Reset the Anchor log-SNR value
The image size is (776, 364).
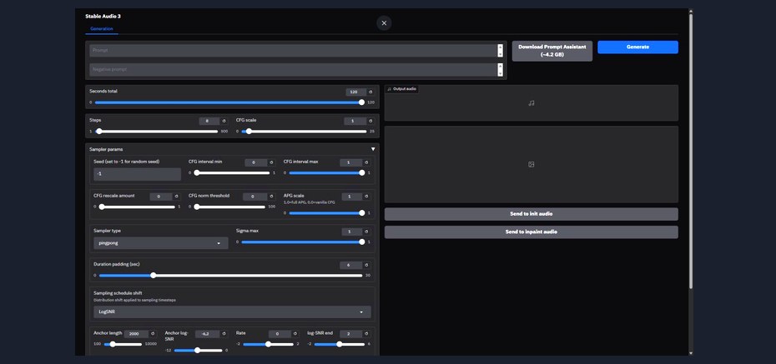pos(224,334)
